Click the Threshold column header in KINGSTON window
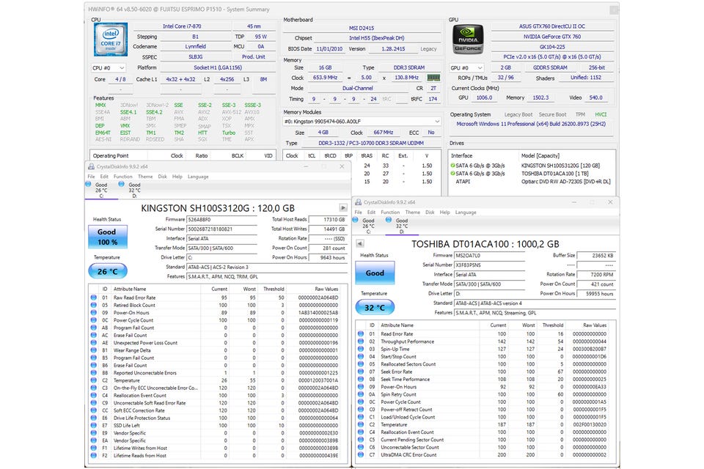The width and height of the screenshot is (704, 469). [x=274, y=289]
